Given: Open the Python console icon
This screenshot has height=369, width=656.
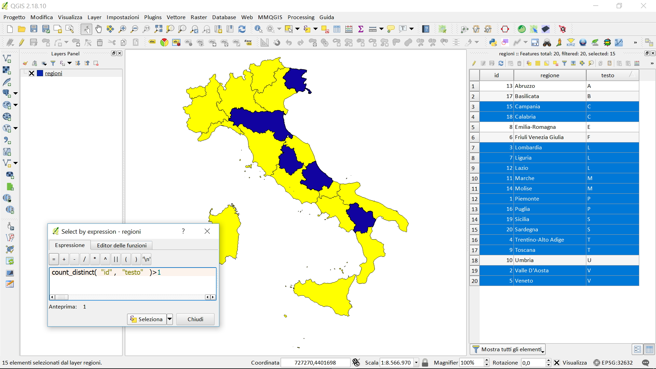Looking at the screenshot, I should click(493, 42).
